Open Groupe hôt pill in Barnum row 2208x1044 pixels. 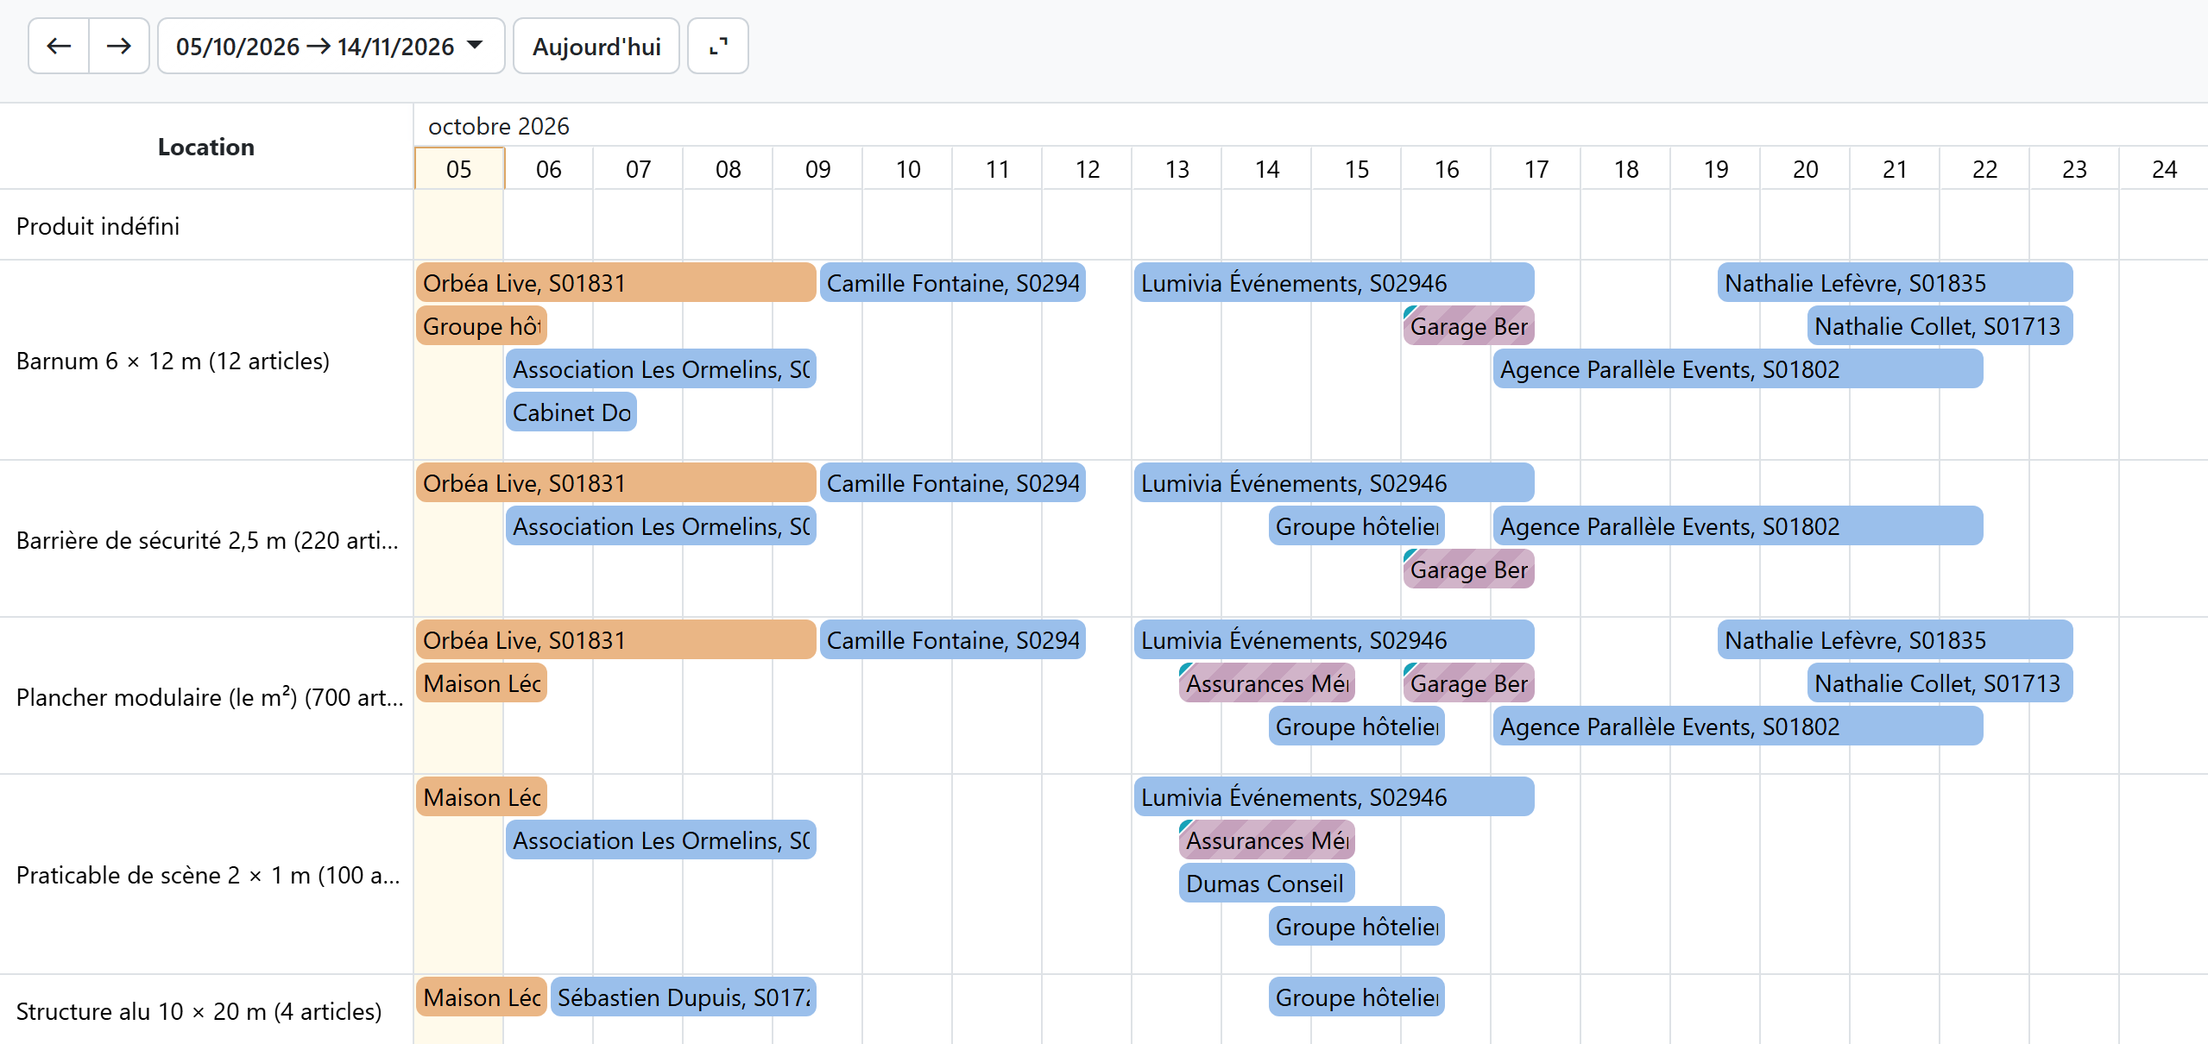tap(482, 325)
